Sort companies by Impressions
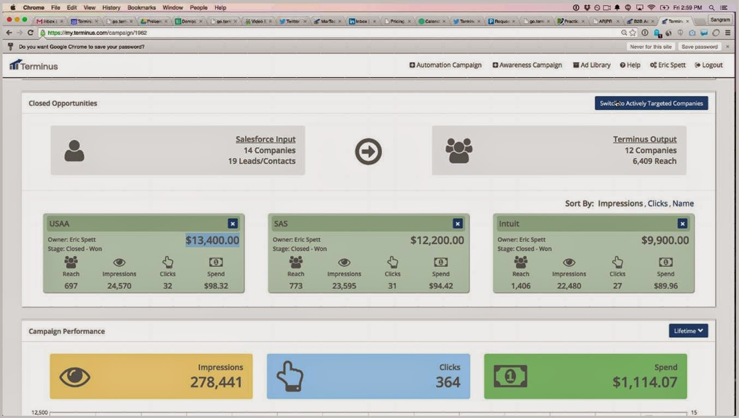Image resolution: width=739 pixels, height=418 pixels. [x=620, y=204]
